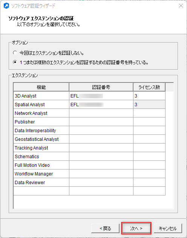The image size is (187, 238).
Task: Click the Spatial Analyst authorization number field
Action: click(x=101, y=104)
